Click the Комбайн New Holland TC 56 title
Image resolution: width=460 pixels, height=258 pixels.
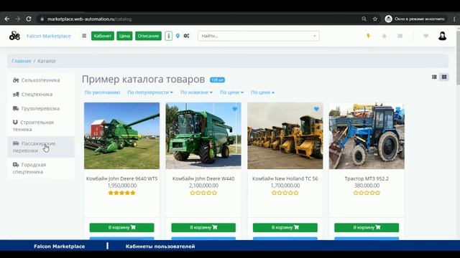[x=285, y=178]
